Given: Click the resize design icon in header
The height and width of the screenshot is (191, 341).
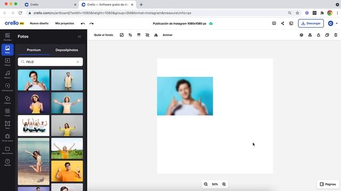Looking at the screenshot, I should 291,23.
